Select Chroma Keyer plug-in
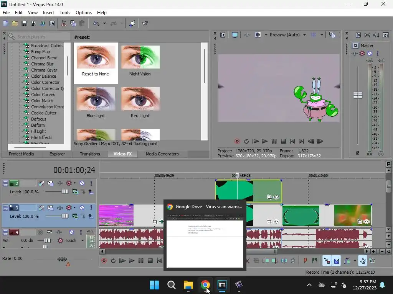Viewport: 393px width, 294px height. (x=44, y=70)
